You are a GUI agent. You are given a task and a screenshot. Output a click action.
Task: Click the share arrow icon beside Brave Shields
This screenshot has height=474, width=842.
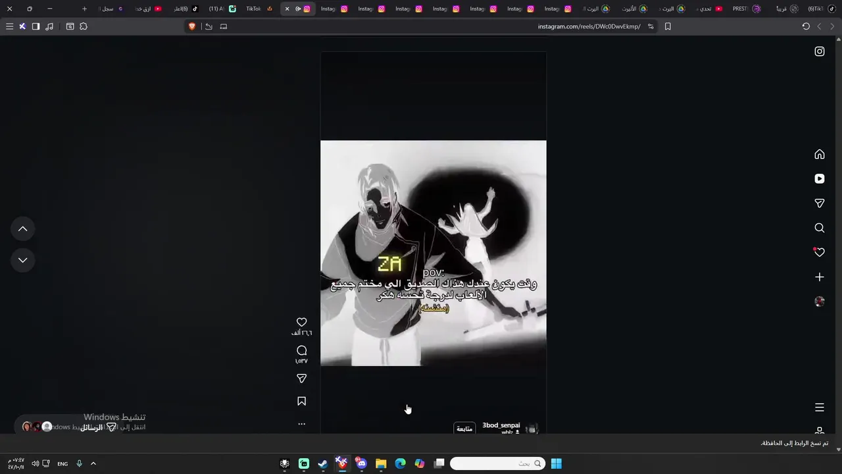click(209, 26)
